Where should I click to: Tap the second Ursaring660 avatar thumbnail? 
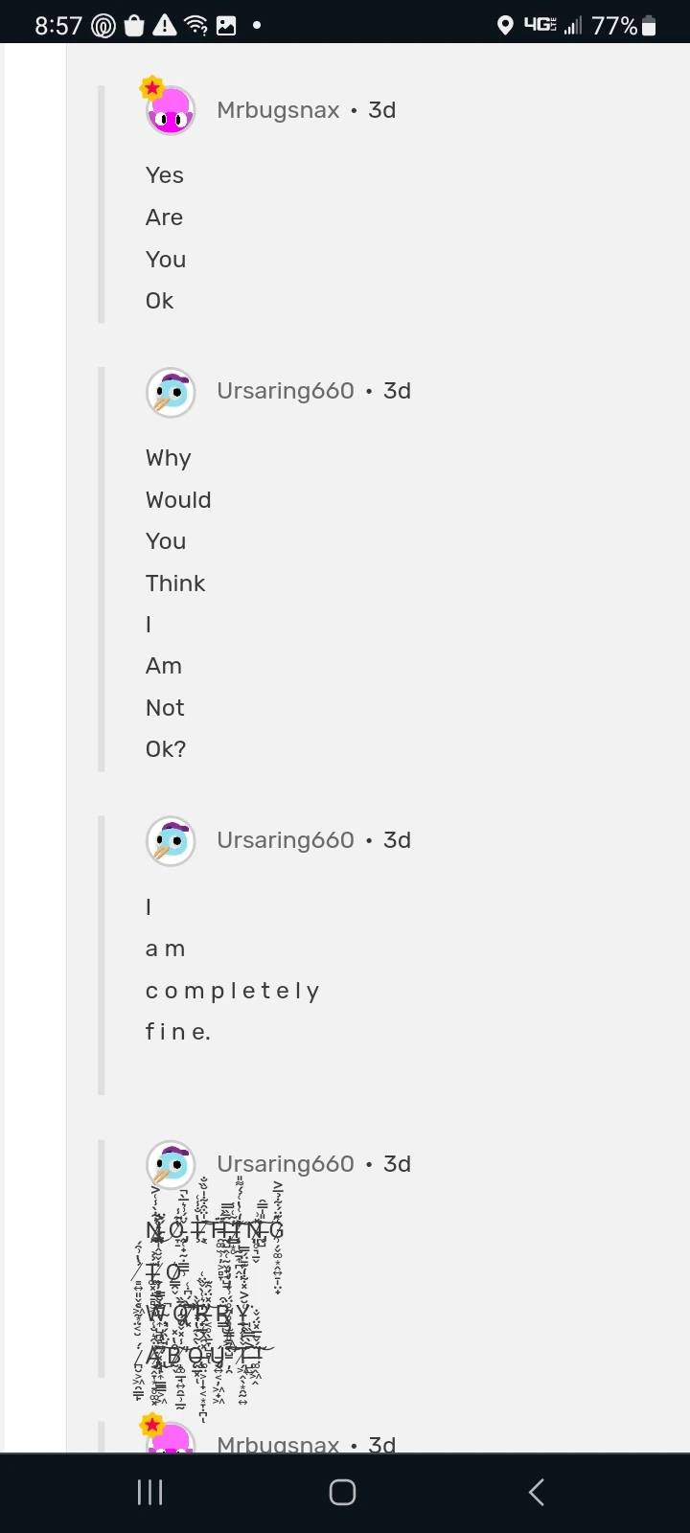coord(170,840)
